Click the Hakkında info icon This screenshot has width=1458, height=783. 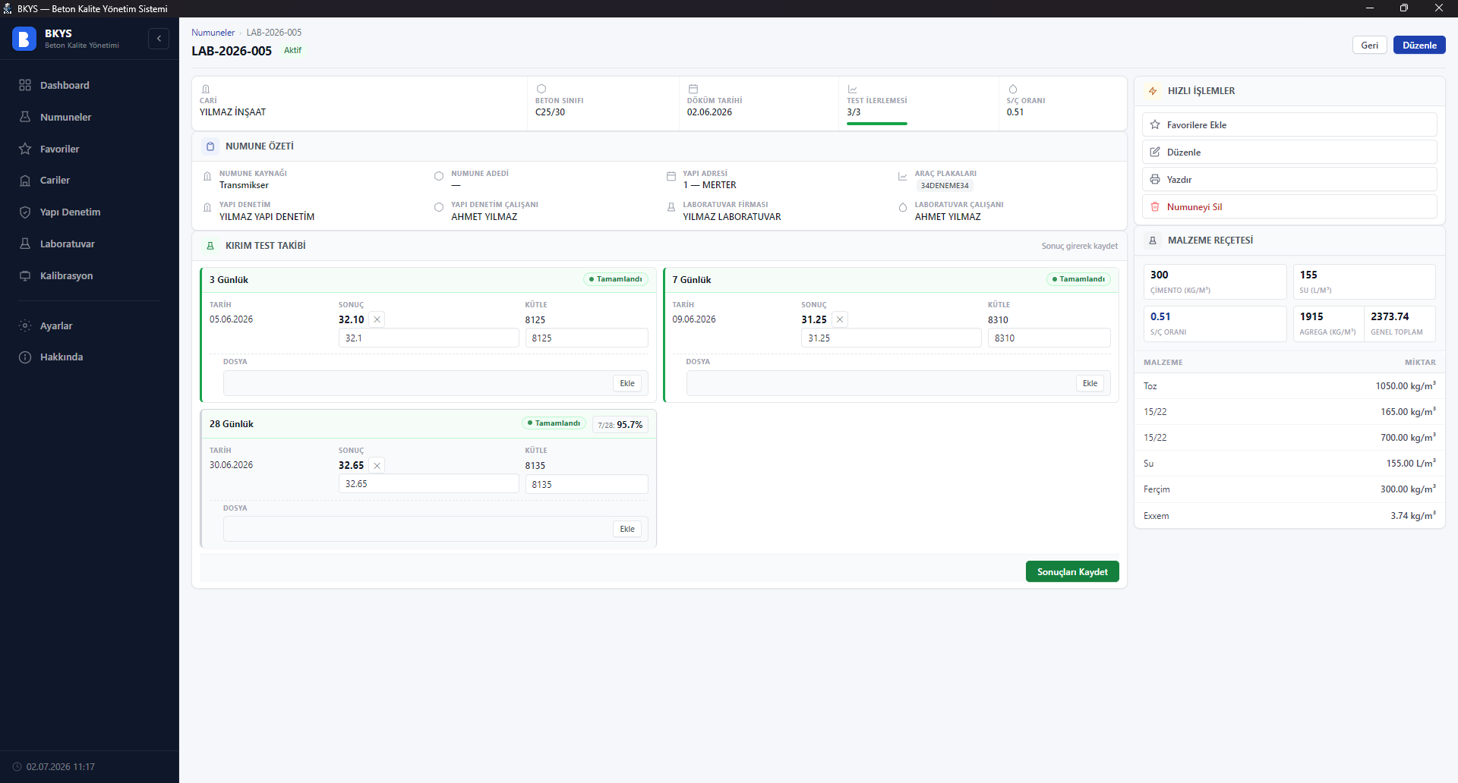(x=25, y=357)
